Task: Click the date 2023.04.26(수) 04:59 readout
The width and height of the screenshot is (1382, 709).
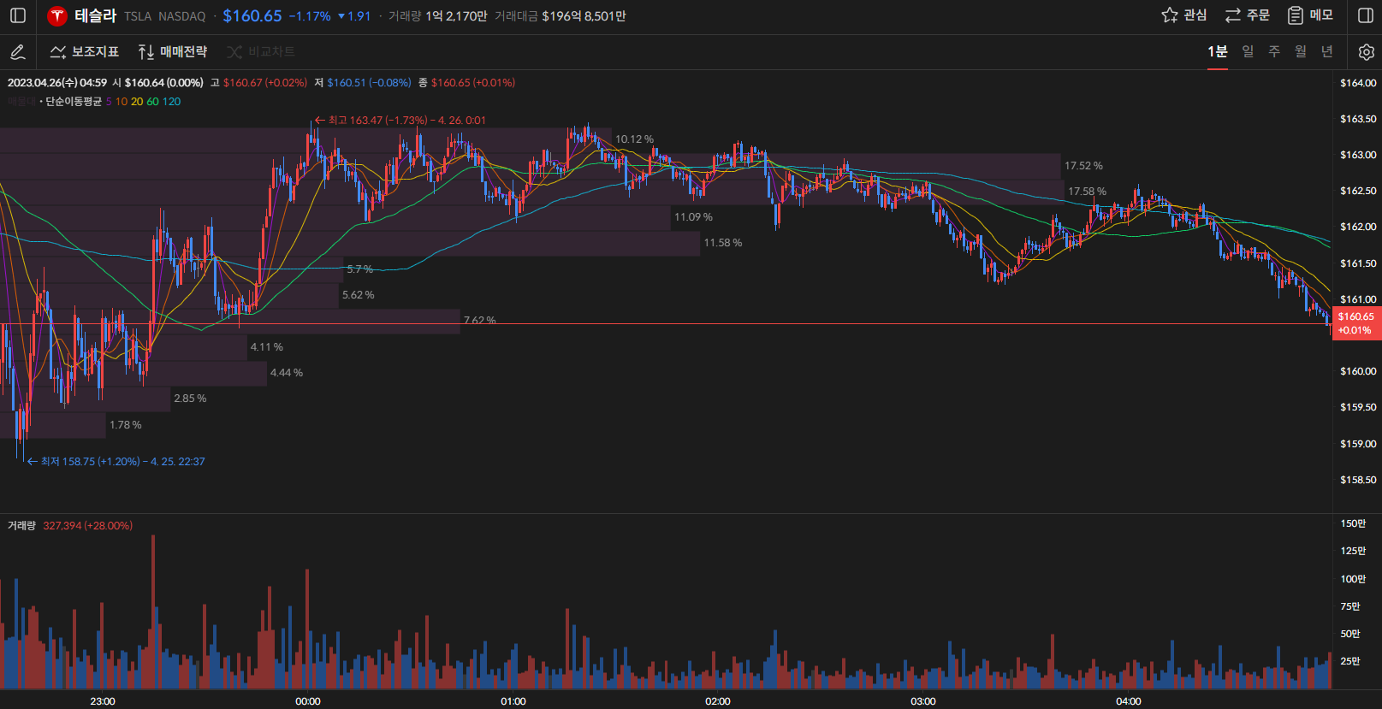Action: tap(57, 83)
